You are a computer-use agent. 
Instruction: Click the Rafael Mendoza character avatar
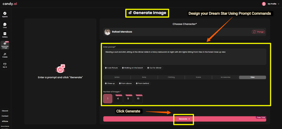[107, 32]
